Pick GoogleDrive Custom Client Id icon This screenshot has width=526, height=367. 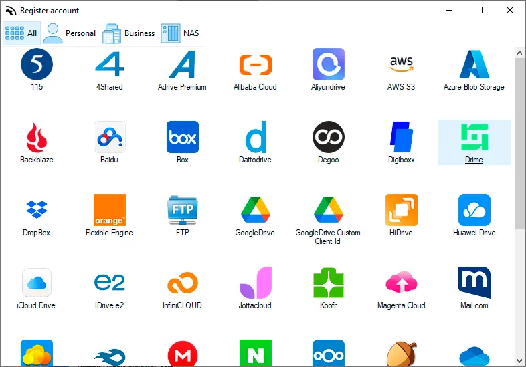(x=329, y=210)
